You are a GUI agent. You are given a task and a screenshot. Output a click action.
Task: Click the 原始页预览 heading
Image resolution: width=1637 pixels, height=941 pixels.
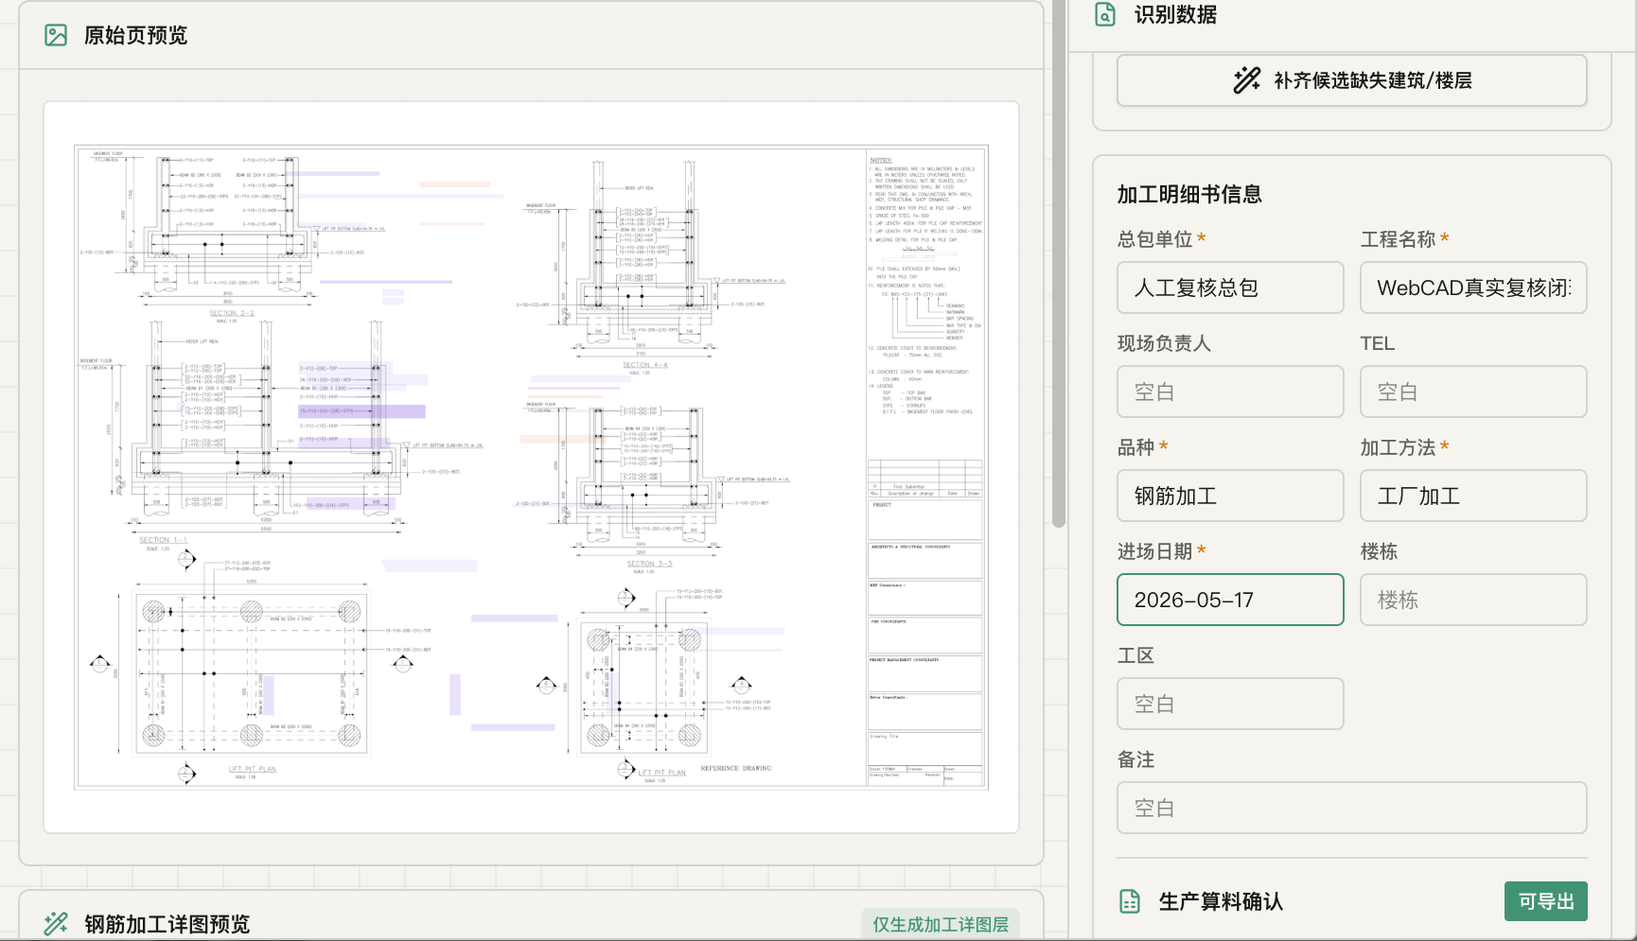135,36
